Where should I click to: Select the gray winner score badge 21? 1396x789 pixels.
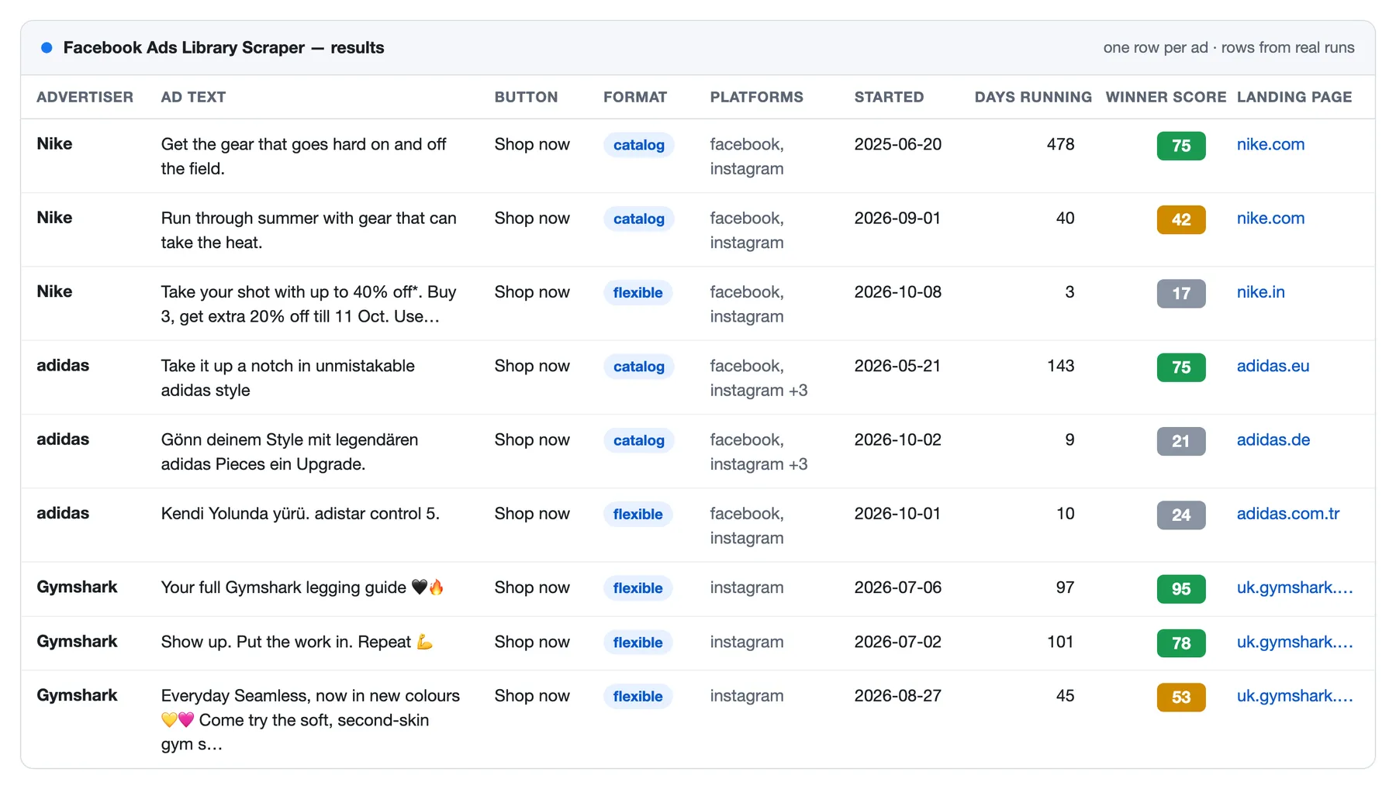click(x=1181, y=441)
